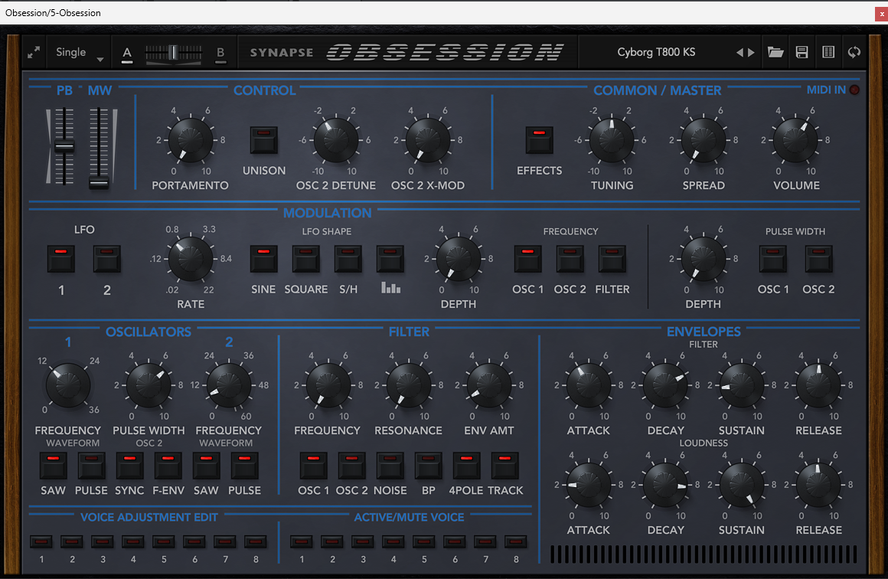Click oscillator 2 Frequency knob

(229, 385)
